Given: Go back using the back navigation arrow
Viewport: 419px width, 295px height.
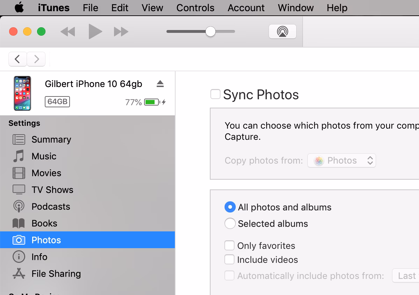Looking at the screenshot, I should coord(17,59).
